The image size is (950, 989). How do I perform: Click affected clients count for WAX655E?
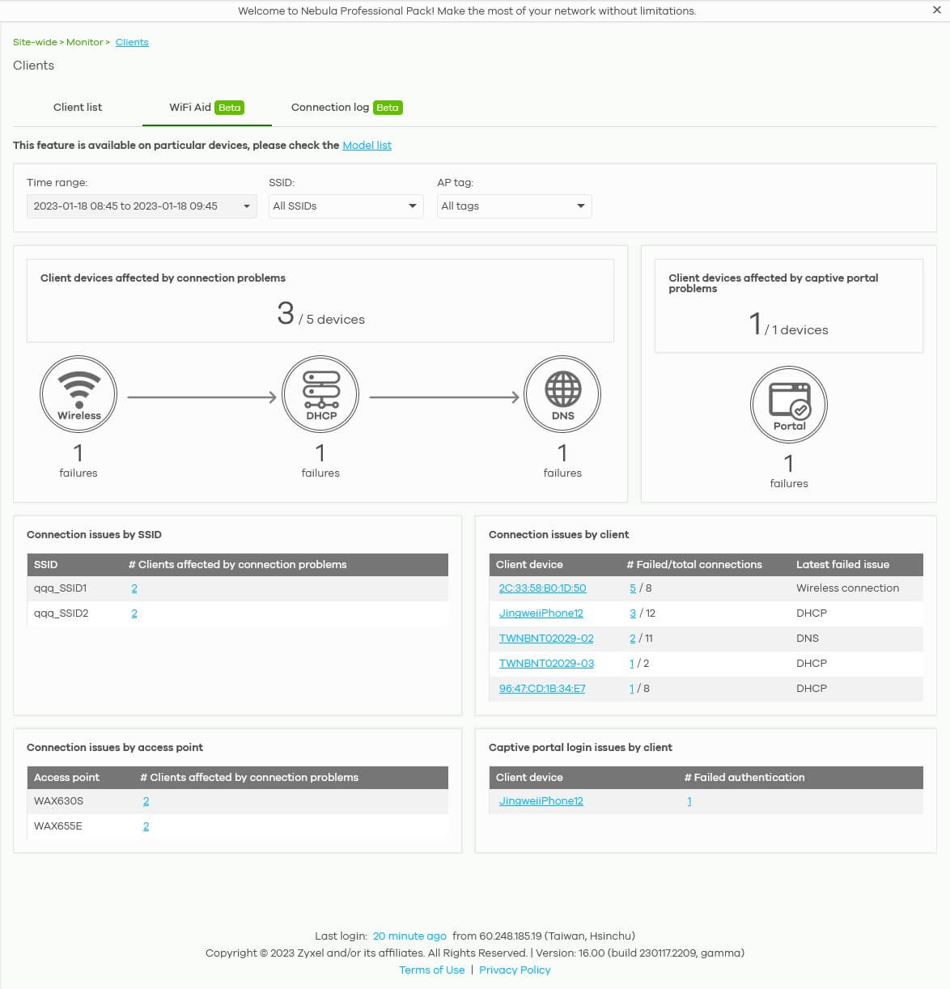coord(146,826)
